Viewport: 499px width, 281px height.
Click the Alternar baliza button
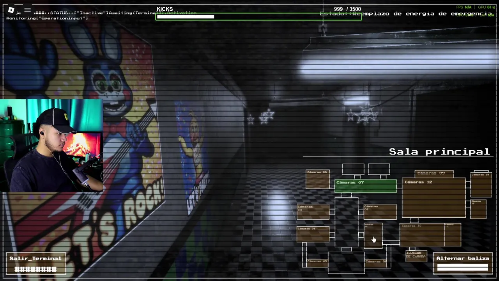(462, 263)
